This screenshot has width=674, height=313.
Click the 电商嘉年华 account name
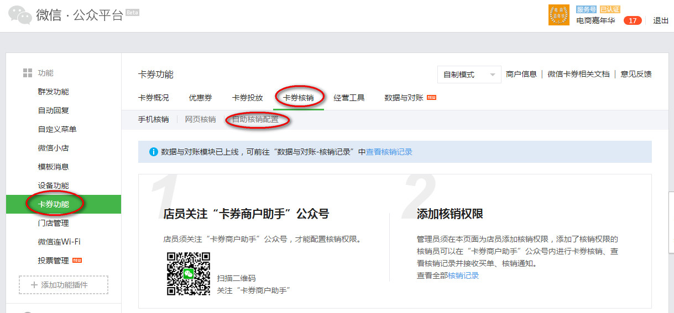pyautogui.click(x=595, y=20)
